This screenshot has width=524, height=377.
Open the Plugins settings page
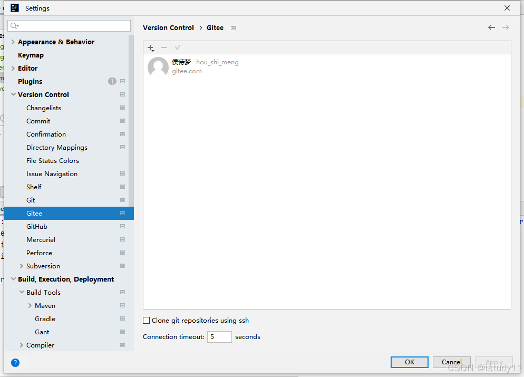coord(30,82)
